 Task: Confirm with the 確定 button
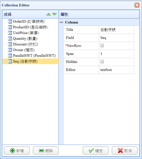[x=96, y=151]
